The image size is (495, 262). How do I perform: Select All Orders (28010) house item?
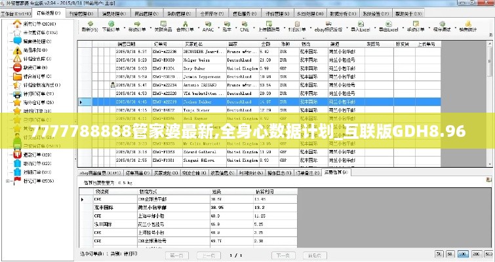tap(34, 24)
